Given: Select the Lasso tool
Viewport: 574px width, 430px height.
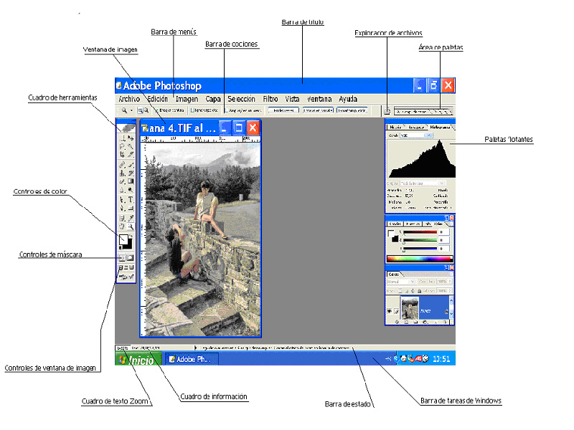Looking at the screenshot, I should pyautogui.click(x=122, y=146).
